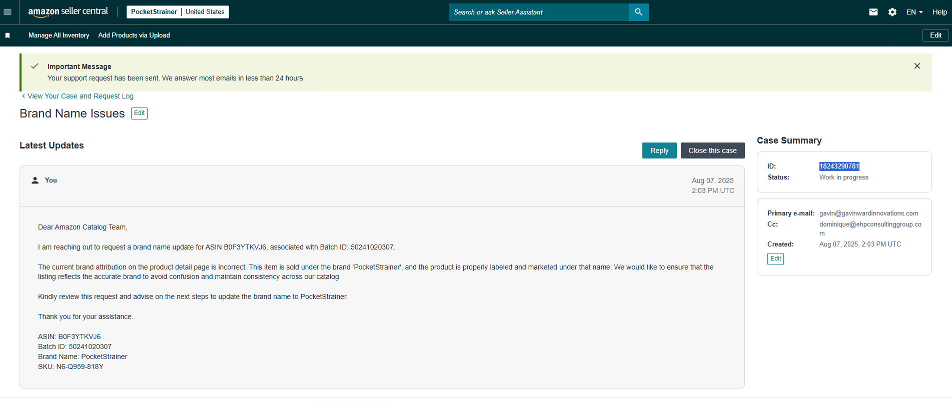Go back to View Your Case and Request Log
Image resolution: width=952 pixels, height=405 pixels.
[x=80, y=96]
